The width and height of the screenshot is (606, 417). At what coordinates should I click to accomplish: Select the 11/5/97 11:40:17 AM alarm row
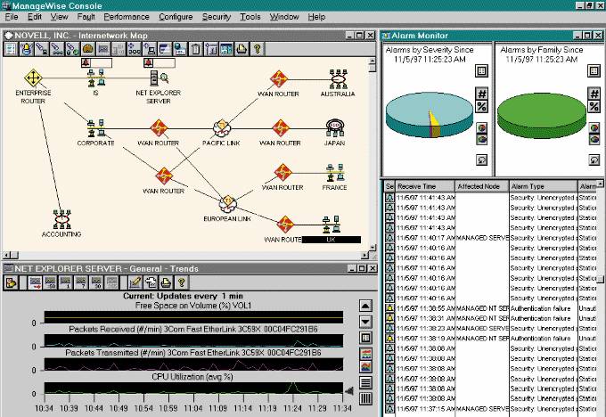[491, 238]
